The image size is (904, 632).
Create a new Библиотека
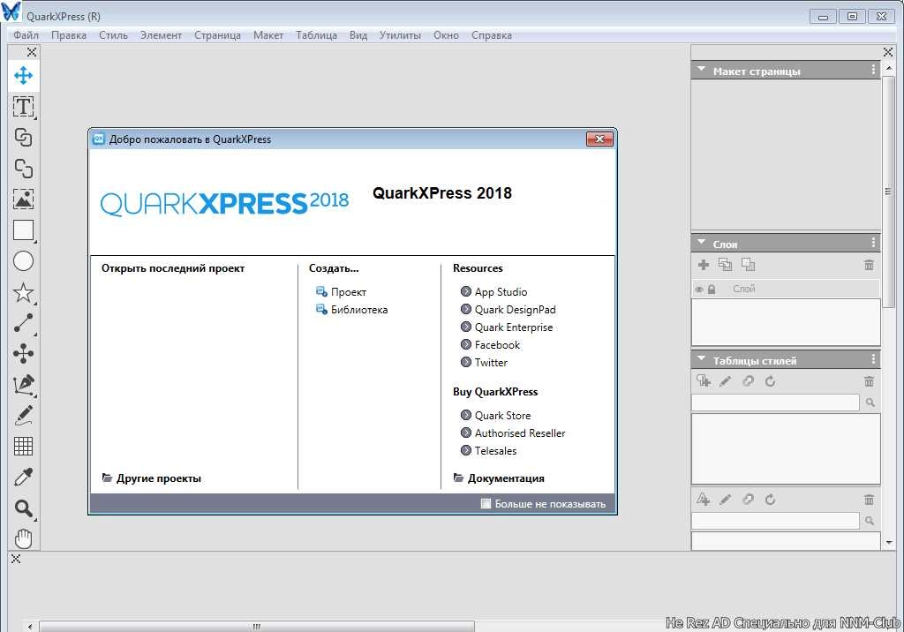tap(351, 310)
